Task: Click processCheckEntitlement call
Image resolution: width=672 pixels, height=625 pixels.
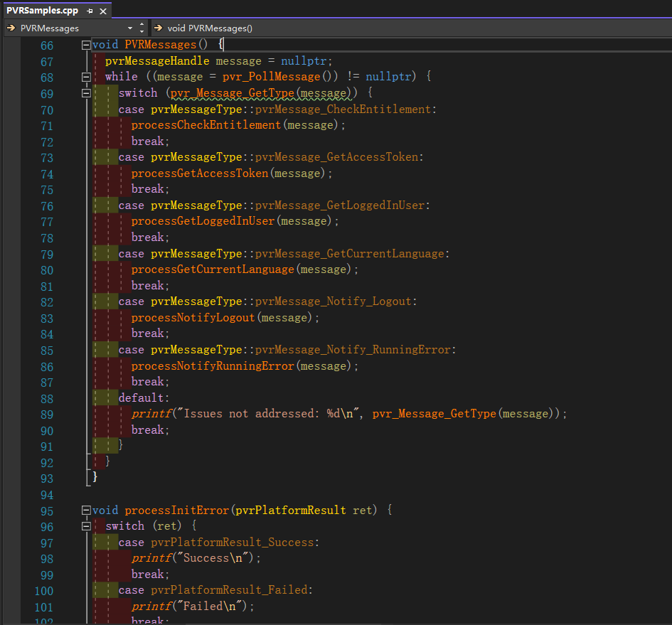Action: pos(206,125)
